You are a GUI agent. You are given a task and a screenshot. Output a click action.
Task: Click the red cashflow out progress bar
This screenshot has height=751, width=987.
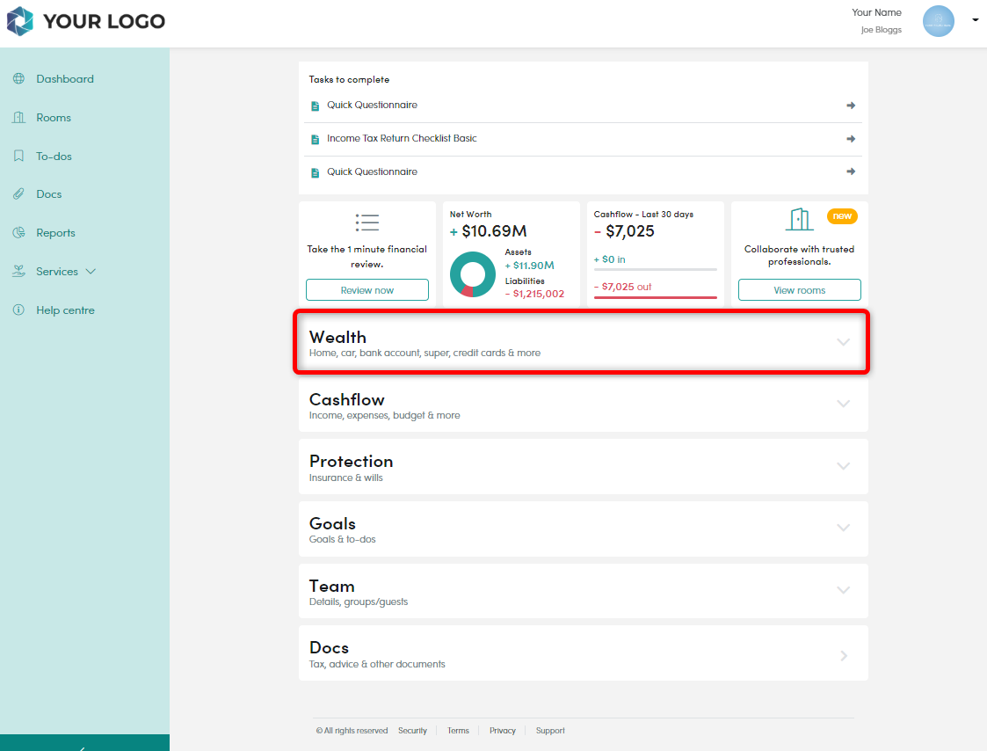click(655, 297)
